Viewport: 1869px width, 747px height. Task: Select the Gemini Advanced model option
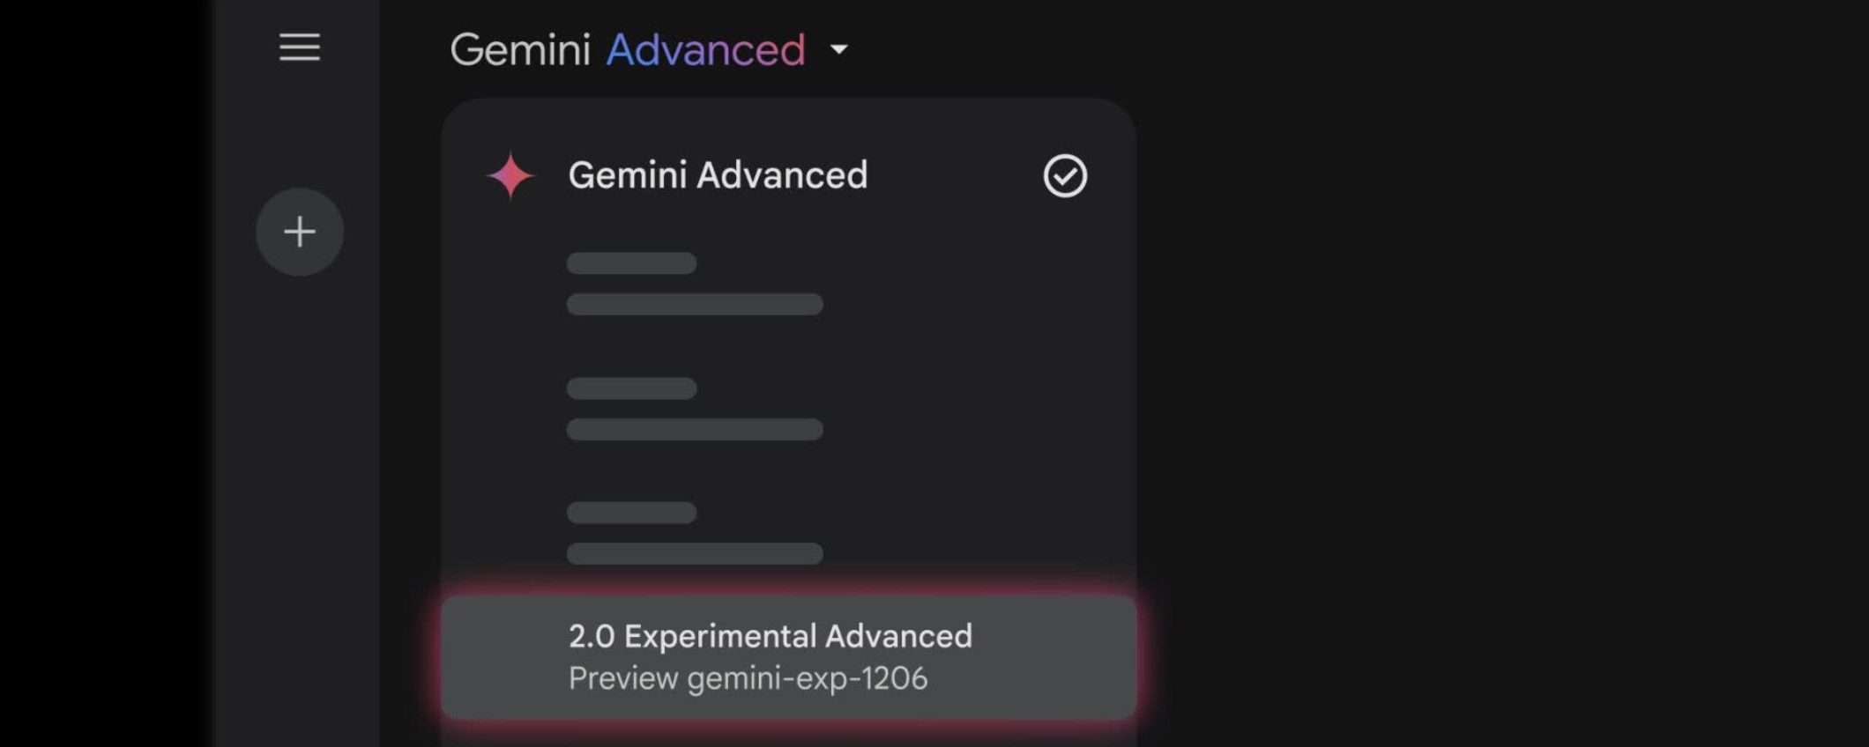(x=718, y=175)
